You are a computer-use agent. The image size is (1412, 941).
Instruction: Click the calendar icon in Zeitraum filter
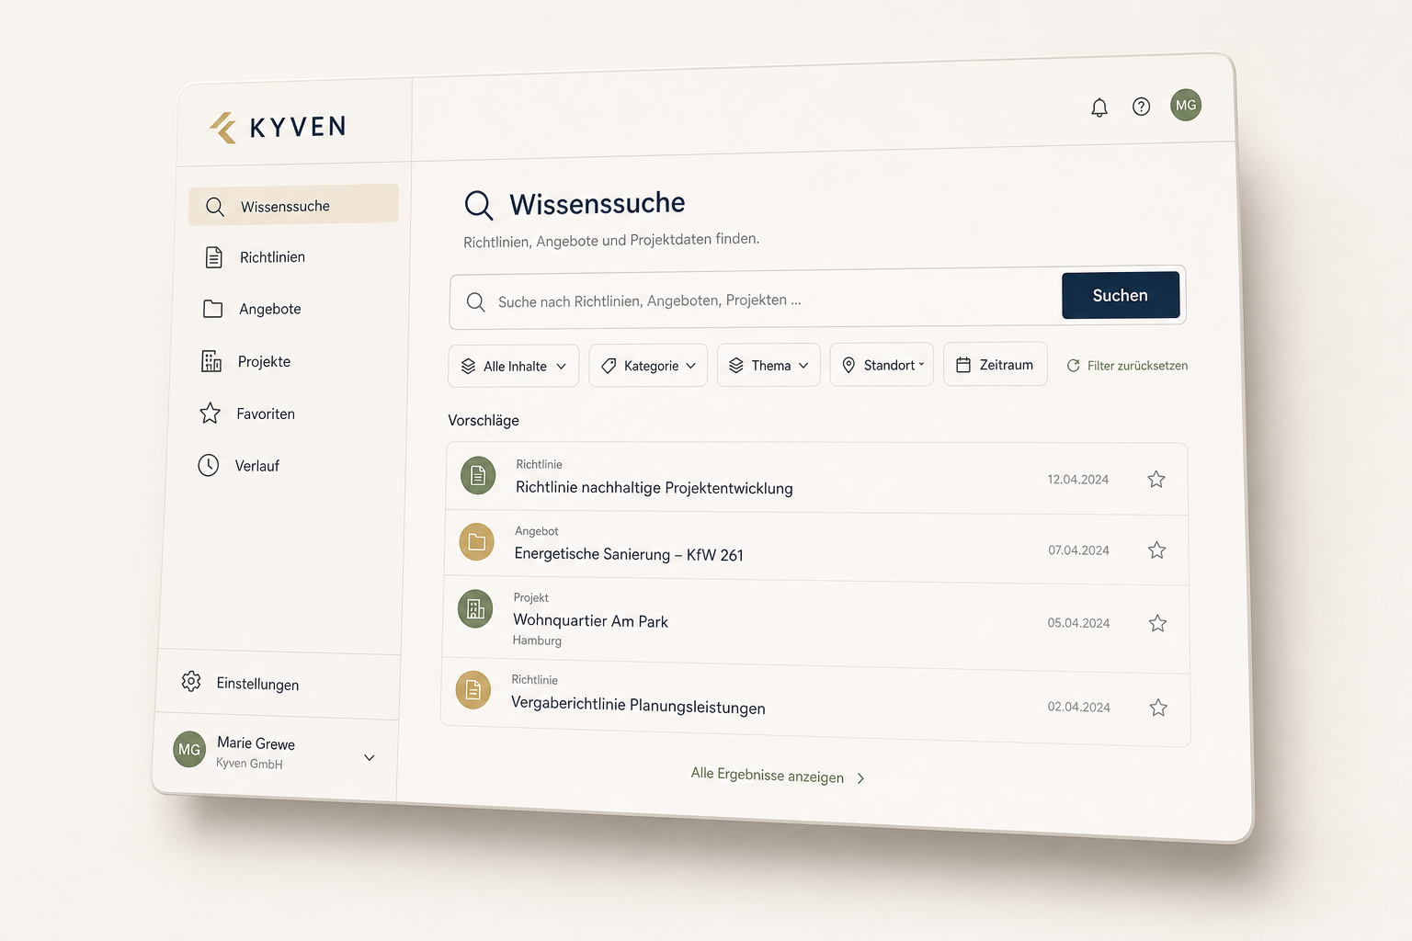(963, 365)
